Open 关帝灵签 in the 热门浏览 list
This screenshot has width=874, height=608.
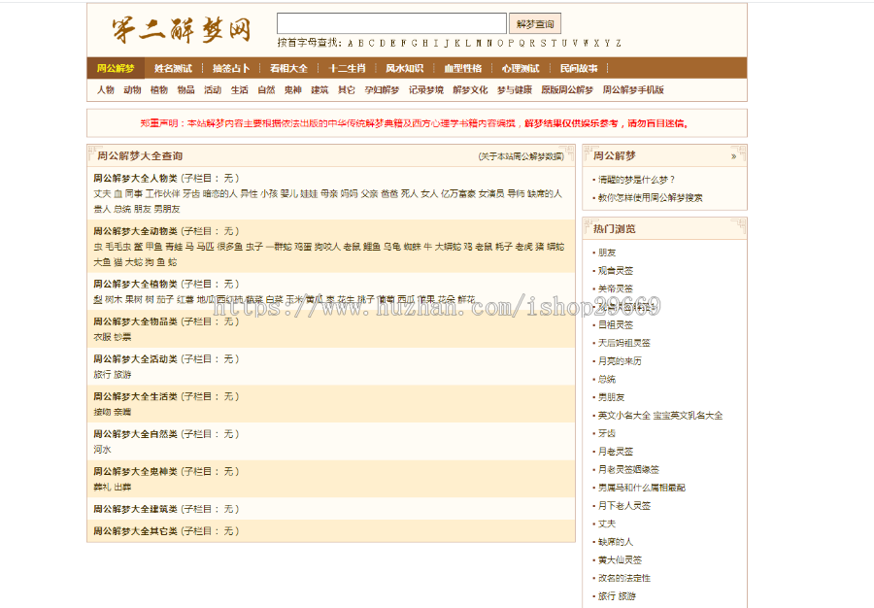click(x=616, y=288)
